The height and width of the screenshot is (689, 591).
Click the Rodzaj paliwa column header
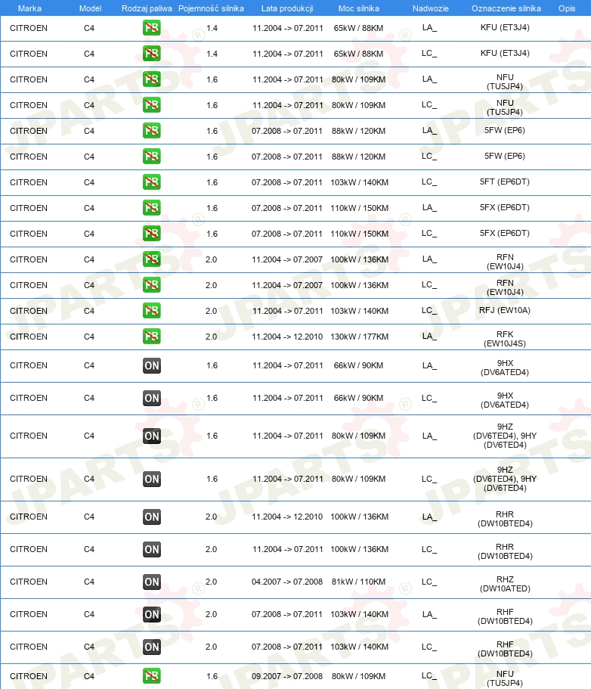coord(147,8)
